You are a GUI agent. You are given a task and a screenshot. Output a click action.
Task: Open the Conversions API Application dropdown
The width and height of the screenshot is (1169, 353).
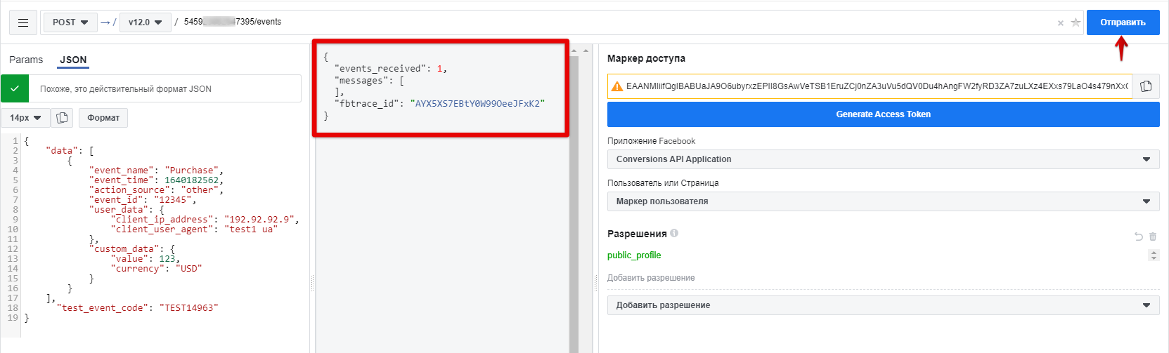click(x=883, y=159)
